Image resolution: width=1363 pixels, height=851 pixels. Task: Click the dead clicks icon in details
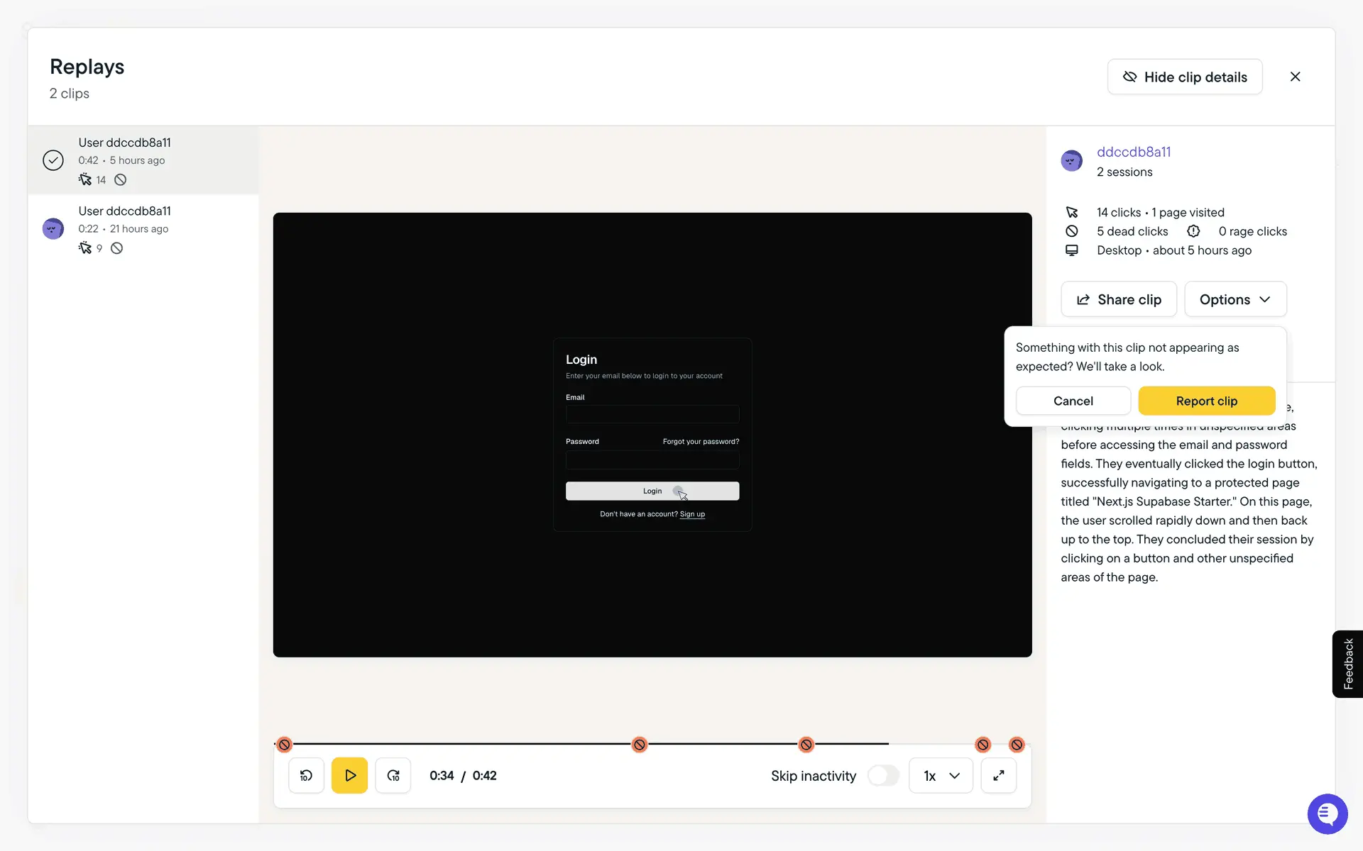[x=1072, y=231]
